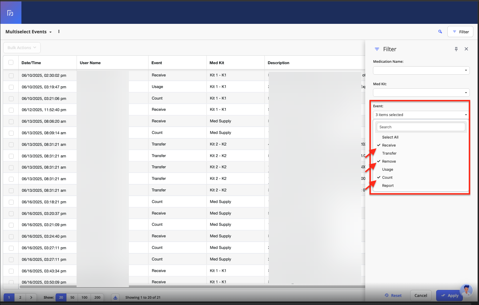Viewport: 479px width, 305px height.
Task: Open the Med Kit filter dropdown
Action: tap(421, 93)
